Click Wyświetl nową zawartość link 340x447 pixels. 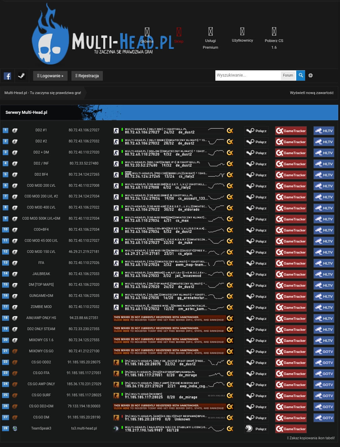pos(312,93)
